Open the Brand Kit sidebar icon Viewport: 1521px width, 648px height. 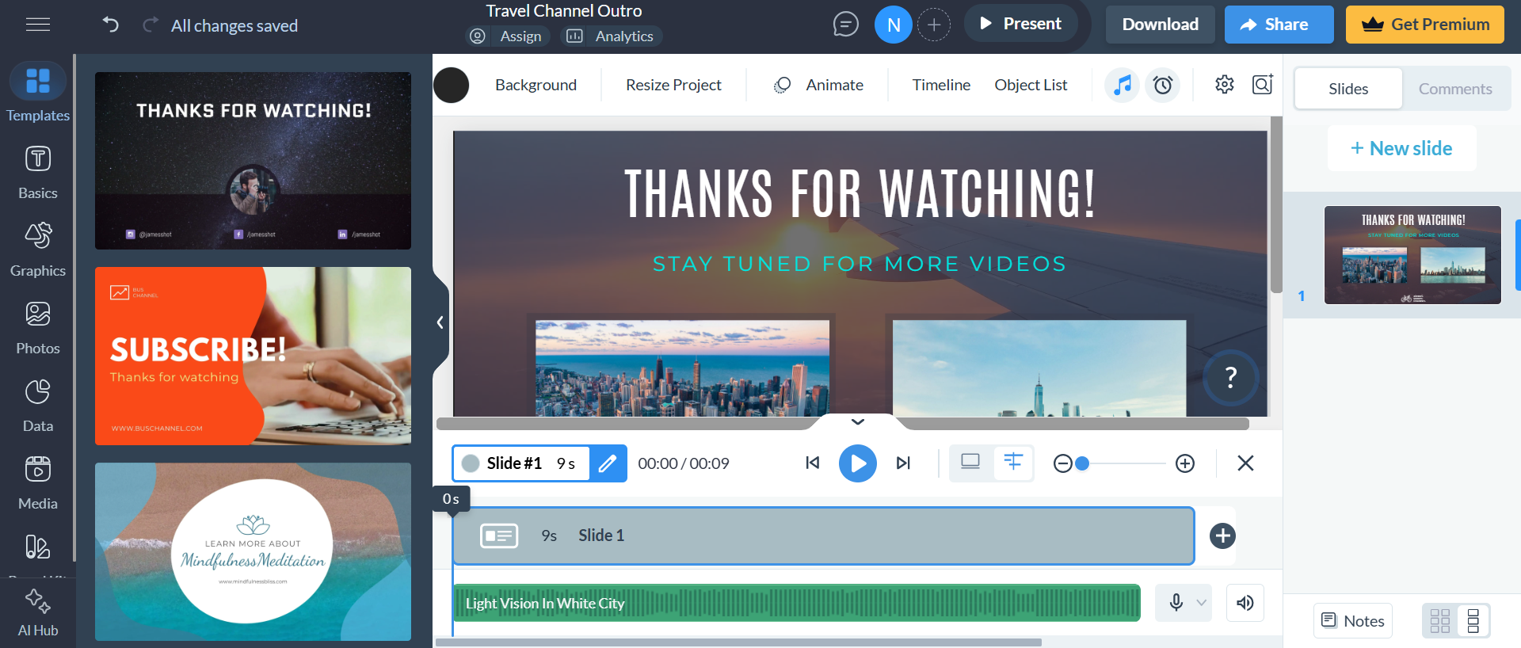tap(38, 547)
